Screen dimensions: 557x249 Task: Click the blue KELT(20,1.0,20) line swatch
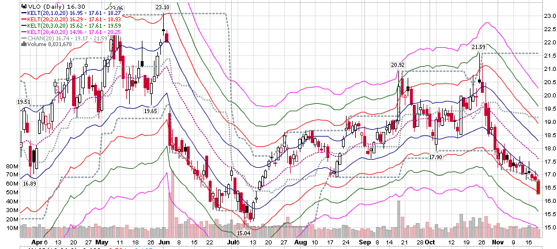24,13
